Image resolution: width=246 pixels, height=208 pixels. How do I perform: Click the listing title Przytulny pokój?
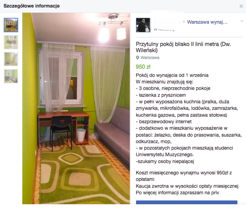(183, 47)
